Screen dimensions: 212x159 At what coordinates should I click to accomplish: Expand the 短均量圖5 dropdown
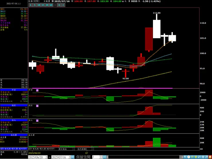93,149
